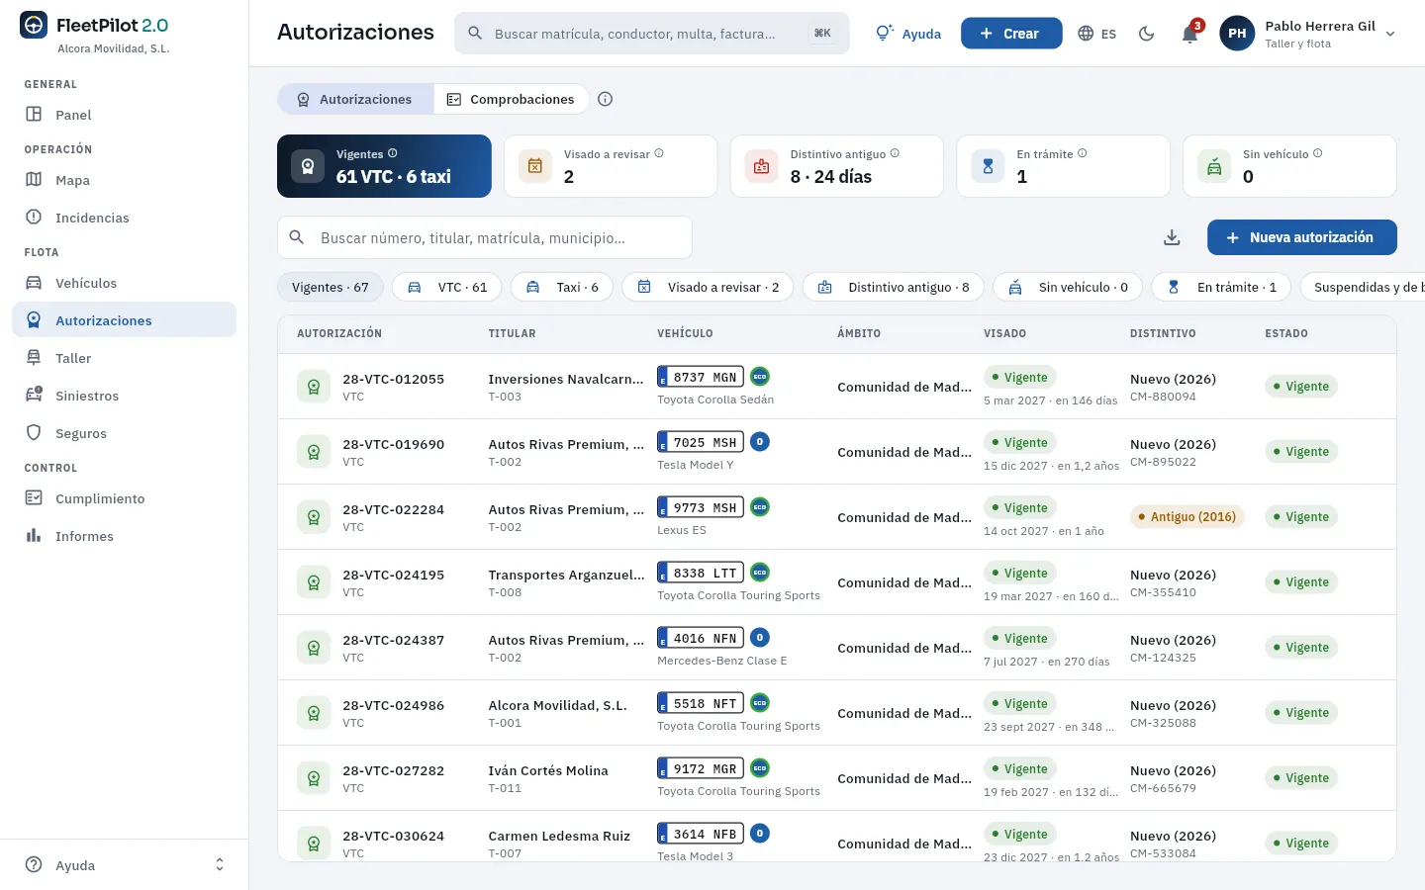1425x890 pixels.
Task: Click info icon beside Comprobaciones tab
Action: pos(606,99)
